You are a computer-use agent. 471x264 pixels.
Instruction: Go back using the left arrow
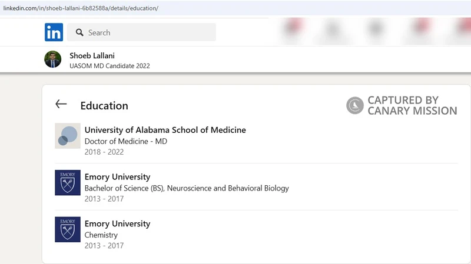(61, 104)
